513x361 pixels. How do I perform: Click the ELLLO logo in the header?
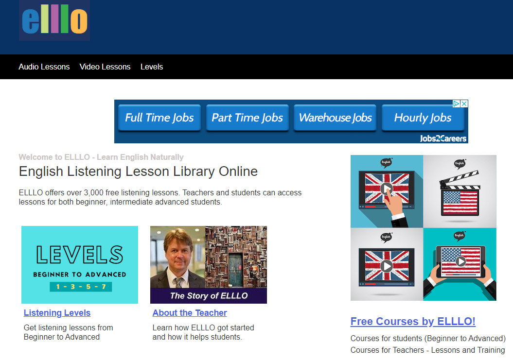tap(54, 20)
